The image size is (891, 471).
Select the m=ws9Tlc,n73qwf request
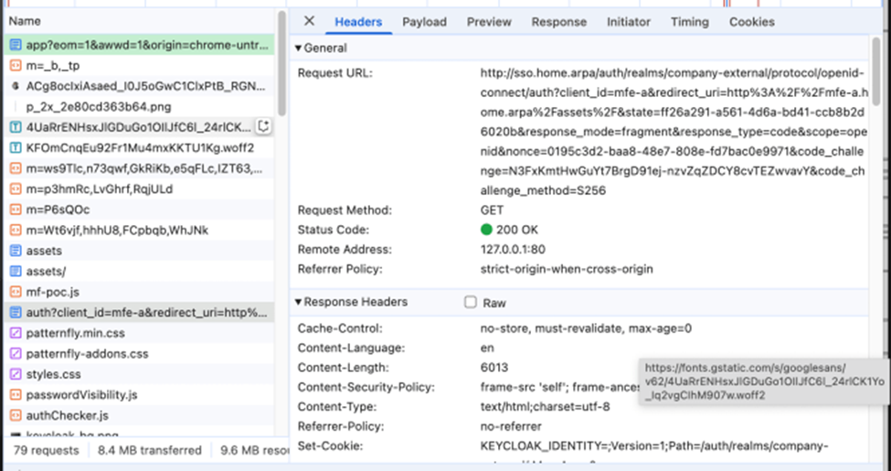point(139,168)
